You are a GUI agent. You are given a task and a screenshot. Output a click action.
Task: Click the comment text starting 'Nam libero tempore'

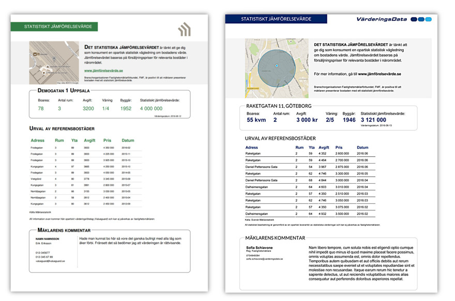[361, 263]
